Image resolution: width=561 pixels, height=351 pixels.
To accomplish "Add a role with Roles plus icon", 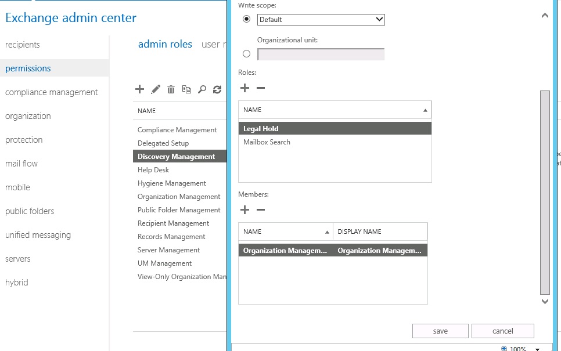I will click(x=244, y=88).
